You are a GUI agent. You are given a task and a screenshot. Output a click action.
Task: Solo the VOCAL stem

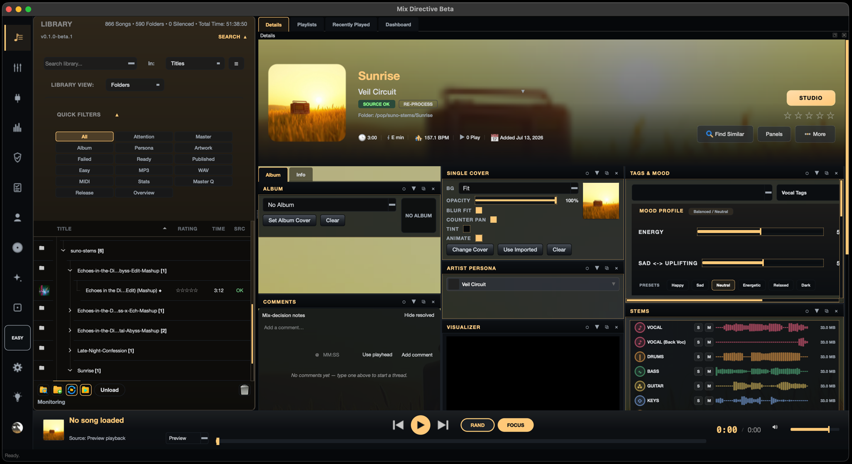coord(698,327)
